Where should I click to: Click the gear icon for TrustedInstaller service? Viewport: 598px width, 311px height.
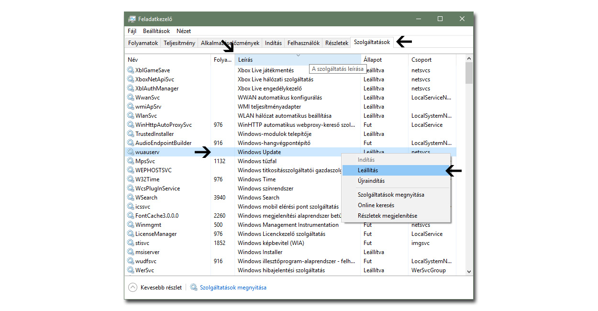pyautogui.click(x=131, y=134)
